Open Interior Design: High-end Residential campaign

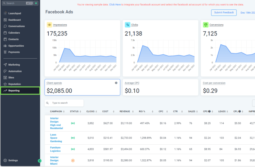[x=56, y=123]
